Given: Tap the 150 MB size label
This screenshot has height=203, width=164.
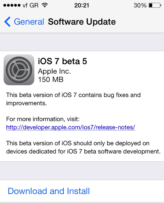Looking at the screenshot, I should pyautogui.click(x=51, y=80).
